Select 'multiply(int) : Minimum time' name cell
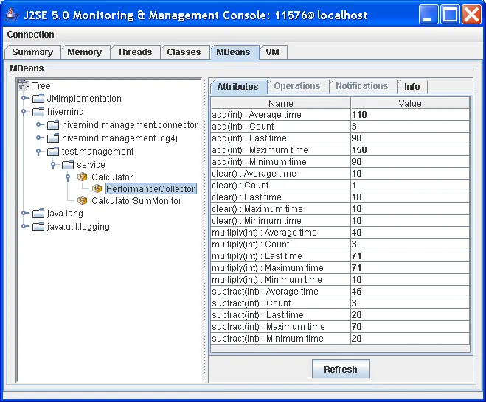 tap(281, 280)
